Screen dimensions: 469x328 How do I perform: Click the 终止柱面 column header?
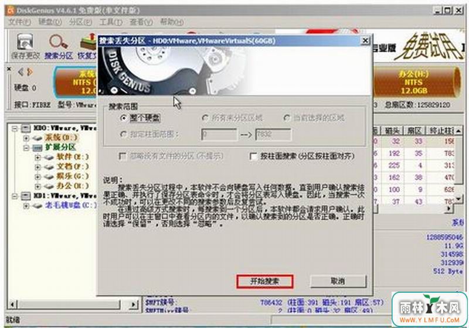440,131
